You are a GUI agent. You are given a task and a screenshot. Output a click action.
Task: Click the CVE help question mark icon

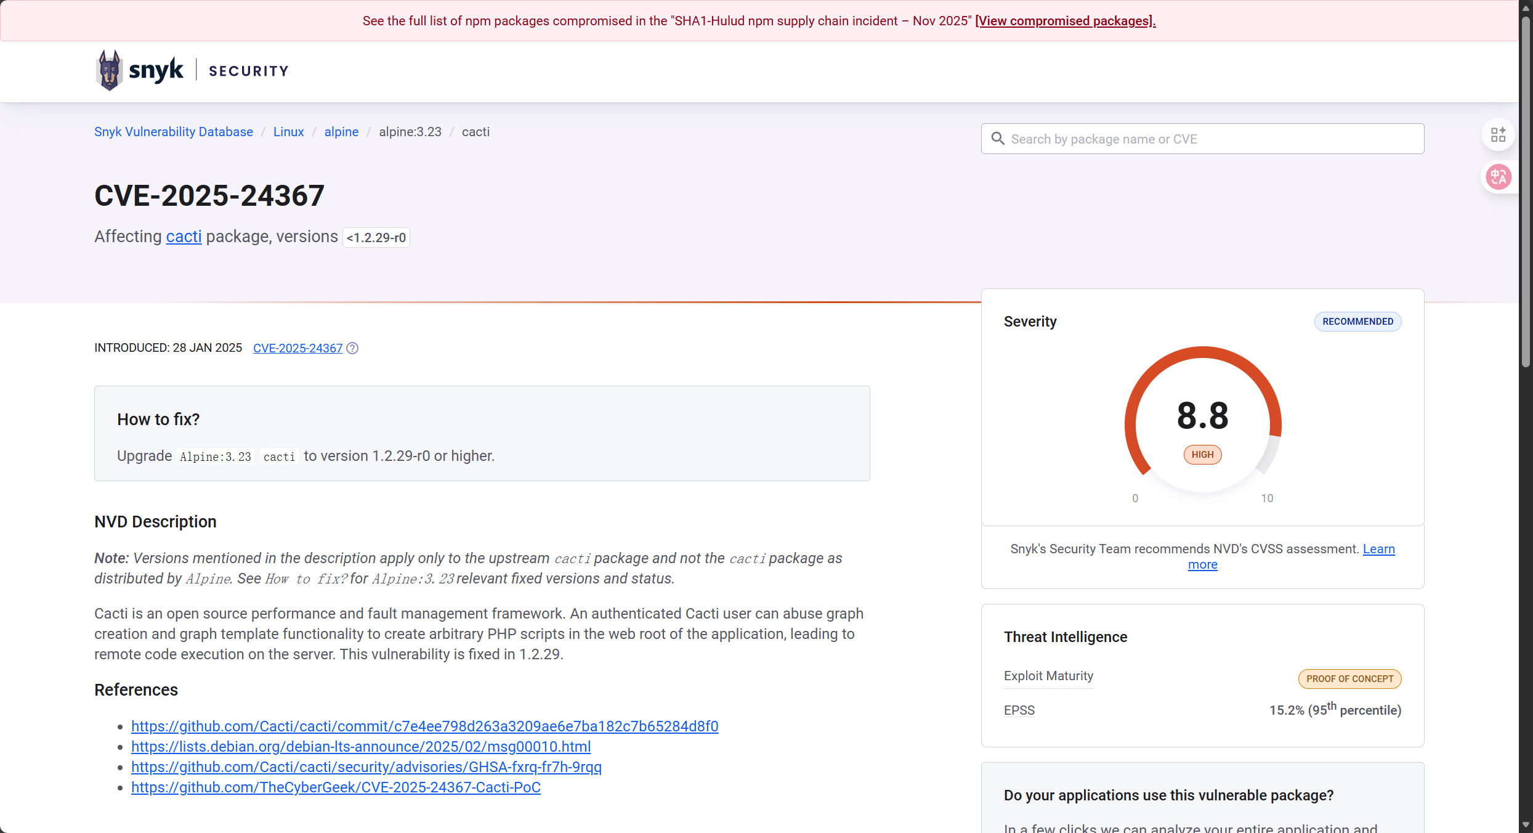[352, 348]
